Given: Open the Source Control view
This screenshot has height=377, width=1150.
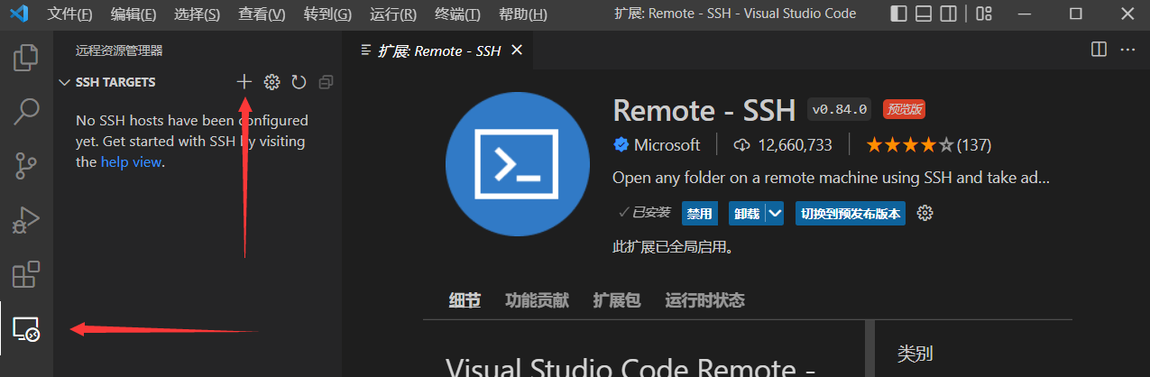Looking at the screenshot, I should pyautogui.click(x=26, y=166).
